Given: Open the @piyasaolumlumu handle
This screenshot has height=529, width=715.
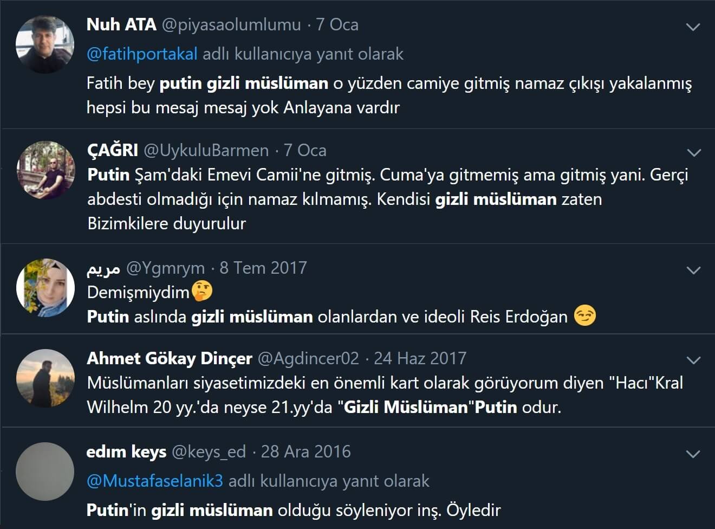Looking at the screenshot, I should click(x=231, y=25).
